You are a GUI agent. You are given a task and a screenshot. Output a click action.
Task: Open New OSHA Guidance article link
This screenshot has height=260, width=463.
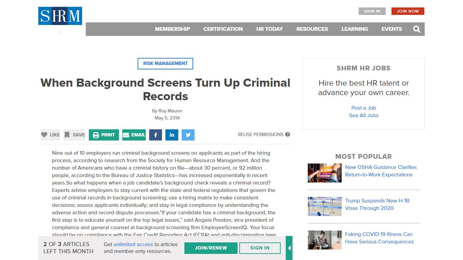click(x=381, y=171)
